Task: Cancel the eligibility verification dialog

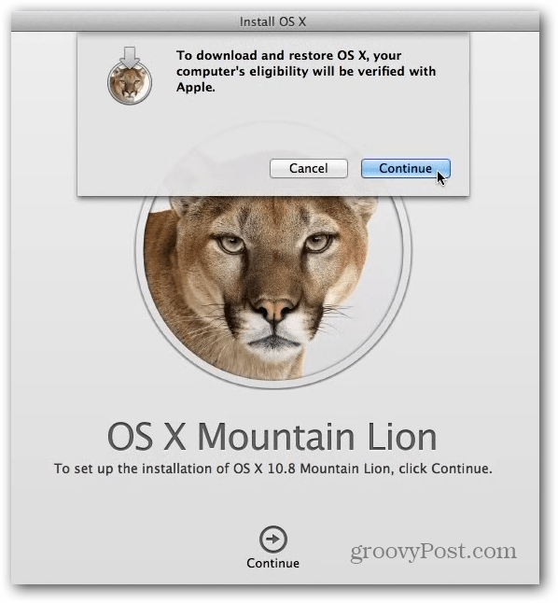Action: pyautogui.click(x=309, y=168)
